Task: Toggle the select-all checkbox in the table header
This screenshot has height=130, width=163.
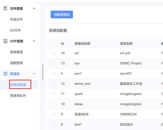Action: tap(53, 44)
